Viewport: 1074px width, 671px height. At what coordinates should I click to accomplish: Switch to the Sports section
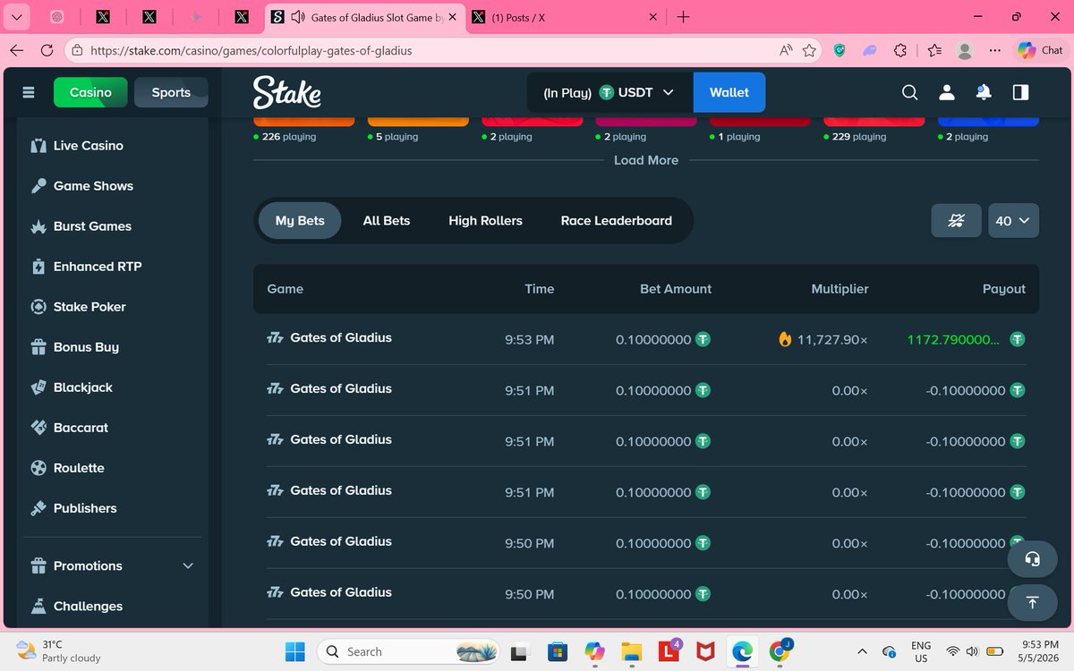(x=171, y=92)
